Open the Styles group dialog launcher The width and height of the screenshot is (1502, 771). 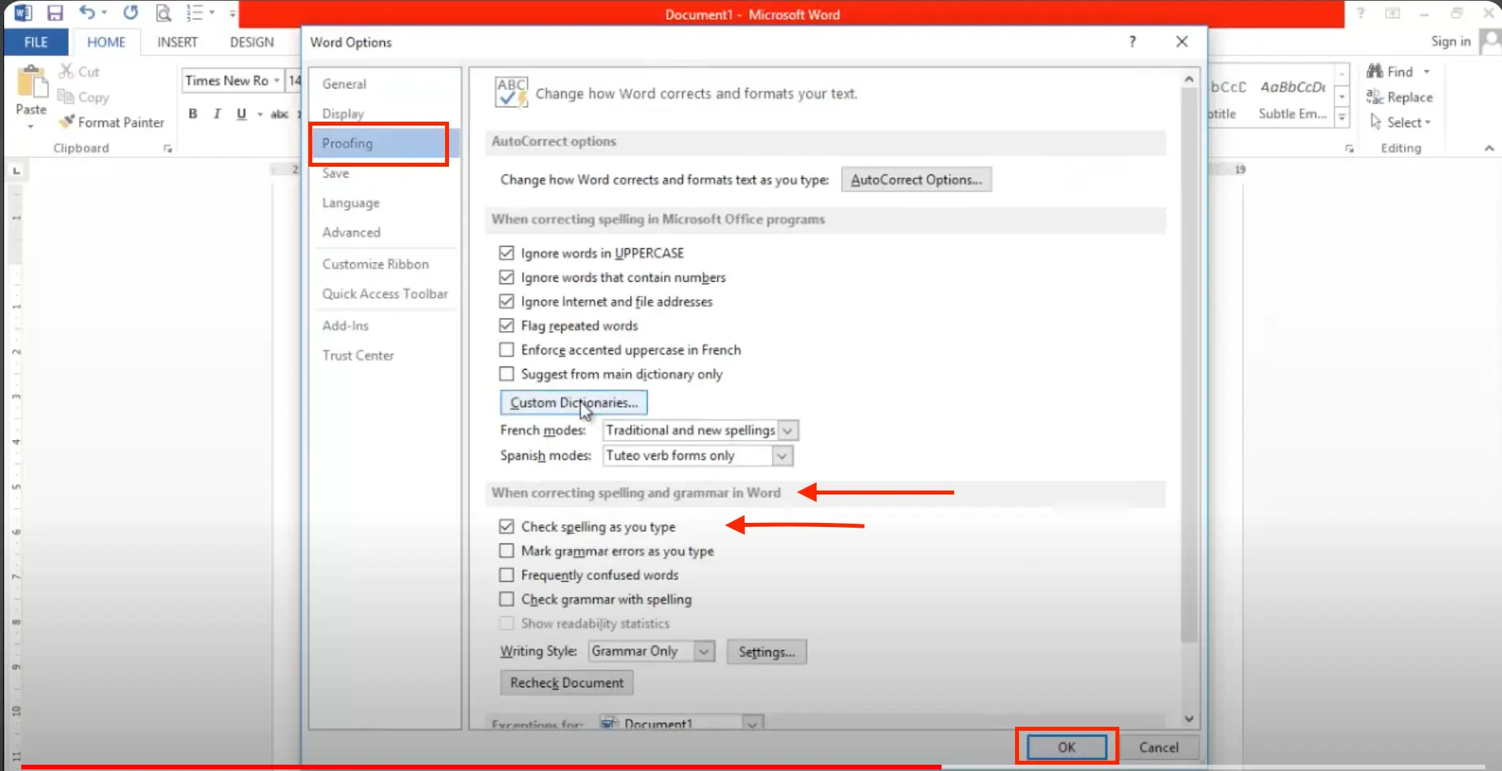tap(1349, 149)
